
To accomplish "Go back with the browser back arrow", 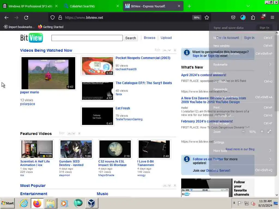I will [7, 18].
